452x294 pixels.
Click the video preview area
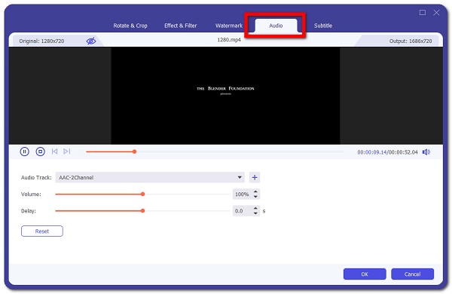[225, 96]
